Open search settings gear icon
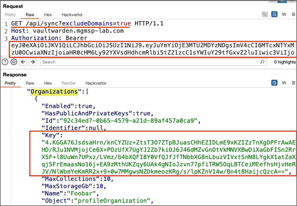 click(14, 62)
